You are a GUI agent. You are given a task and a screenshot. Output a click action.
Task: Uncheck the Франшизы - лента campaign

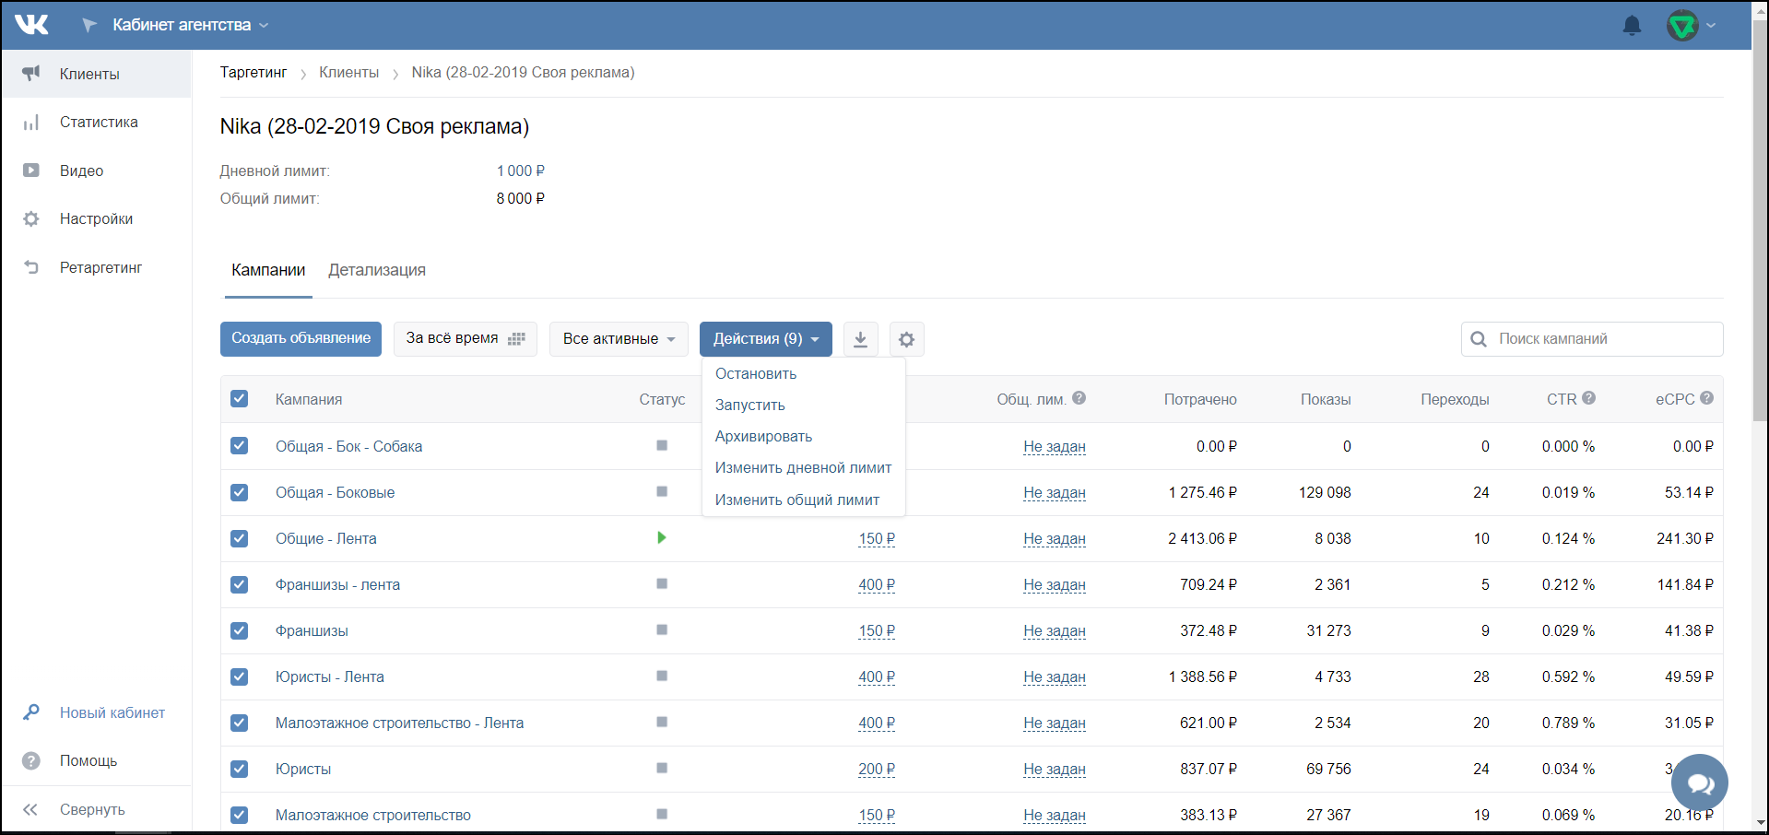(x=240, y=584)
